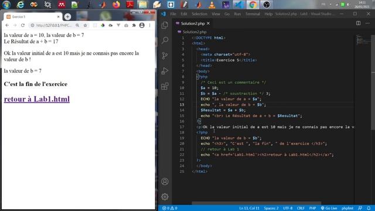The width and height of the screenshot is (375, 211).
Task: Open the Extensions view in VS Code
Action: (x=165, y=86)
